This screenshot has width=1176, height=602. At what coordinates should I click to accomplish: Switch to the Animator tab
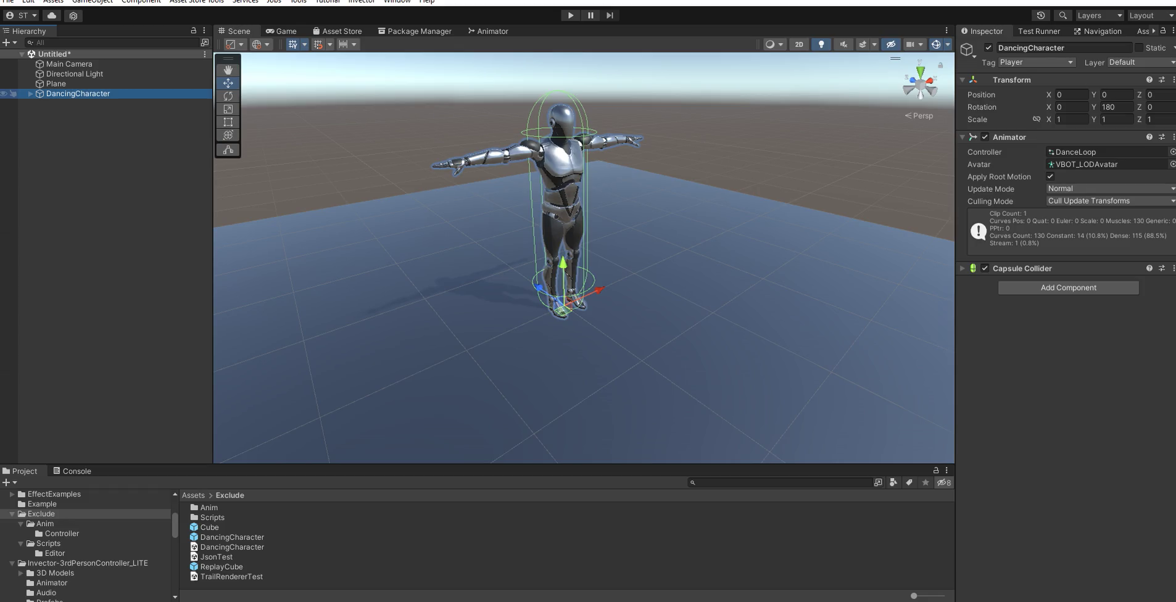tap(488, 31)
